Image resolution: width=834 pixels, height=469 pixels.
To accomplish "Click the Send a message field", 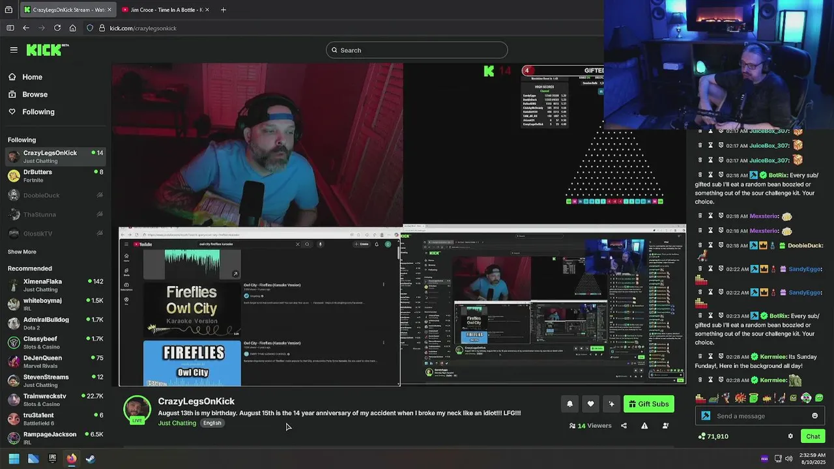I will [760, 416].
